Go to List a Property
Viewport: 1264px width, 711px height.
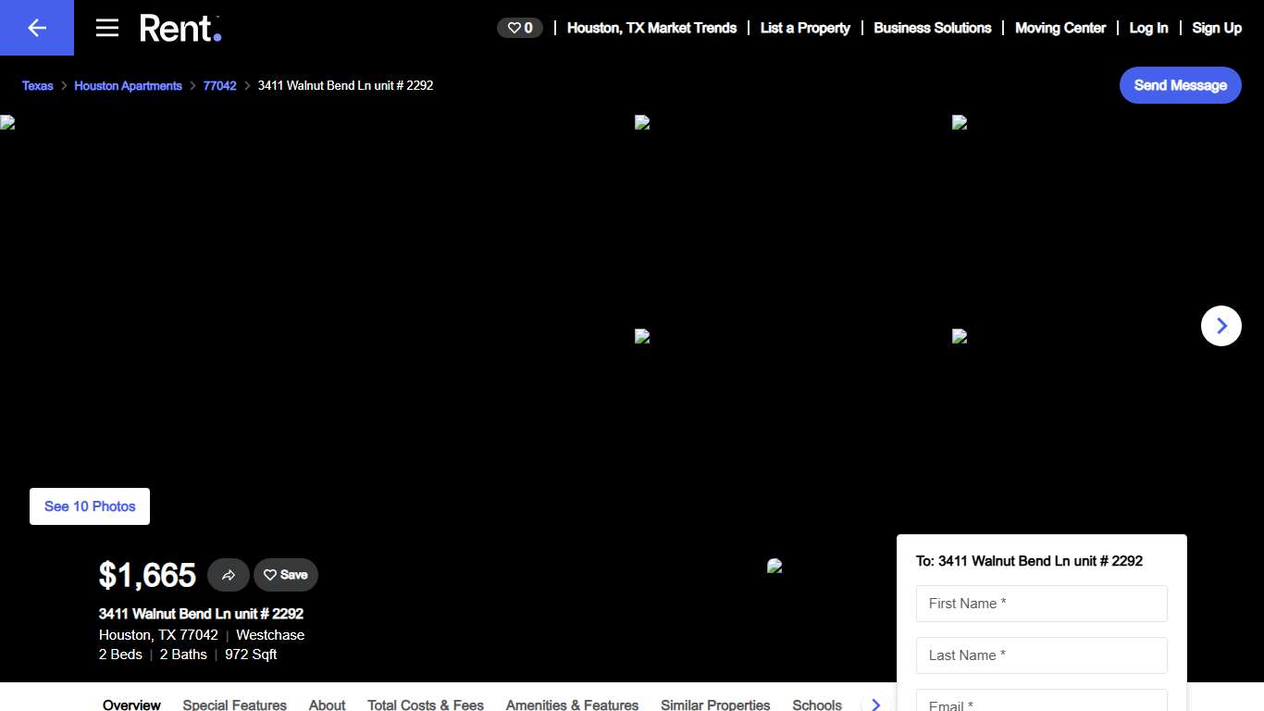click(805, 28)
